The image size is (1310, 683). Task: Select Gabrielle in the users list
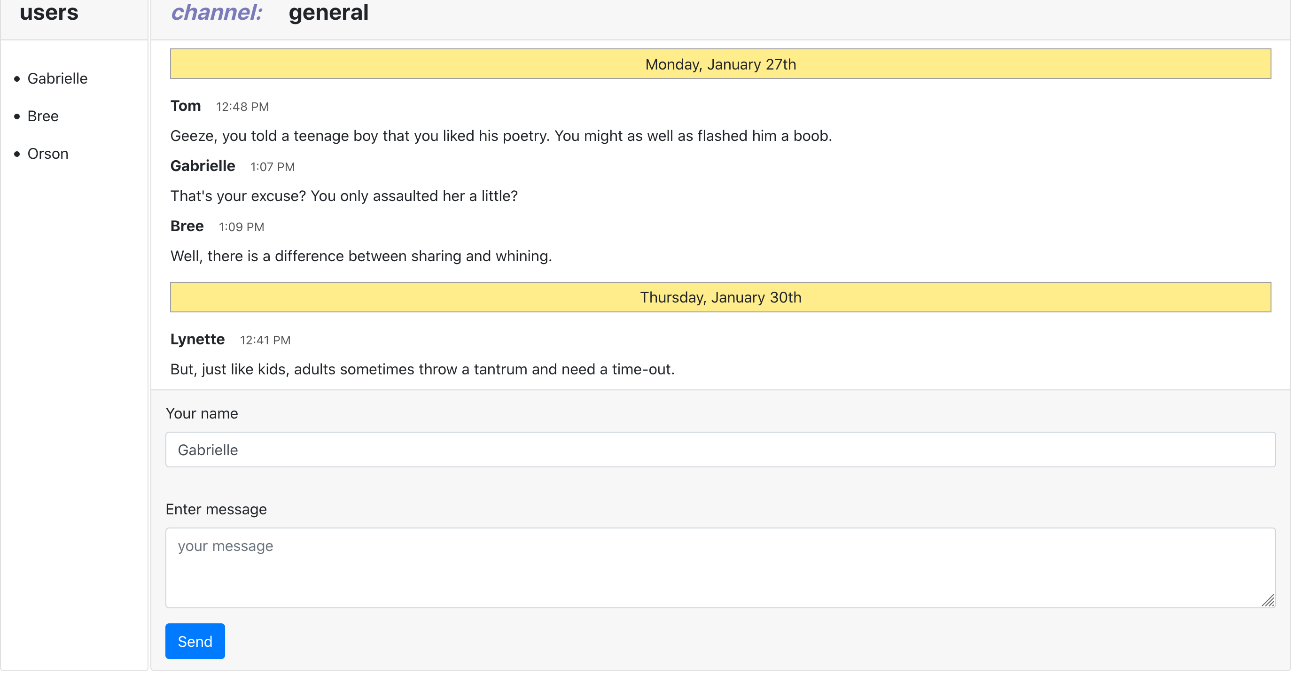click(x=57, y=78)
